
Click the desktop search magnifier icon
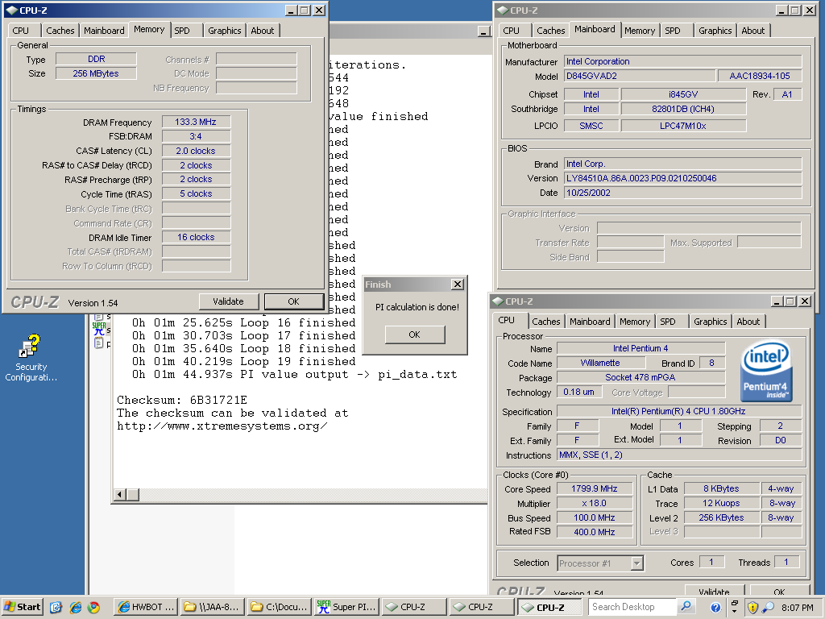[686, 606]
